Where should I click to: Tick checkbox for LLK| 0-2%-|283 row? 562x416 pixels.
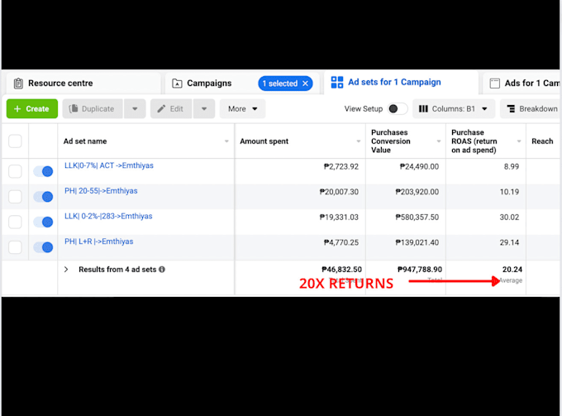tap(15, 222)
